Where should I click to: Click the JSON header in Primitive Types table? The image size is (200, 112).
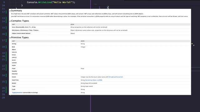[x=82, y=41]
